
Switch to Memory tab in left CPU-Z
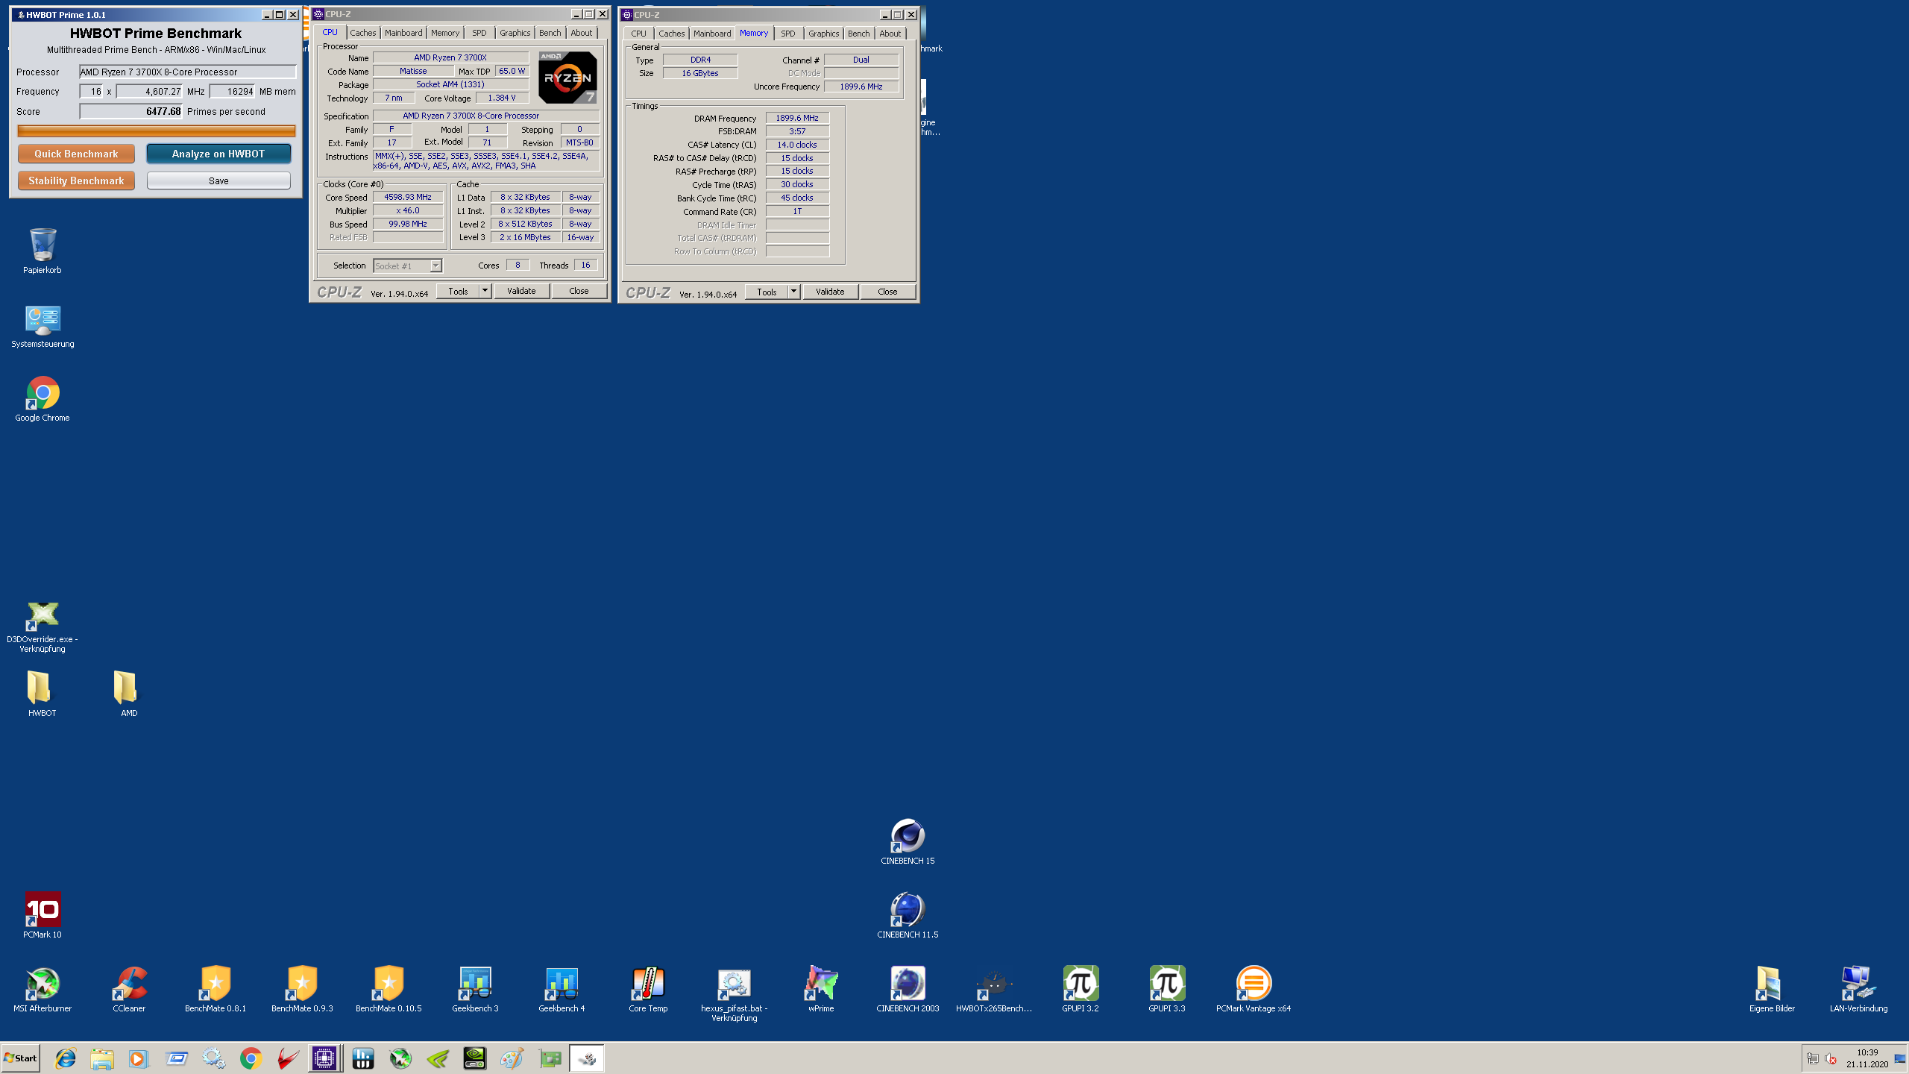(x=445, y=33)
